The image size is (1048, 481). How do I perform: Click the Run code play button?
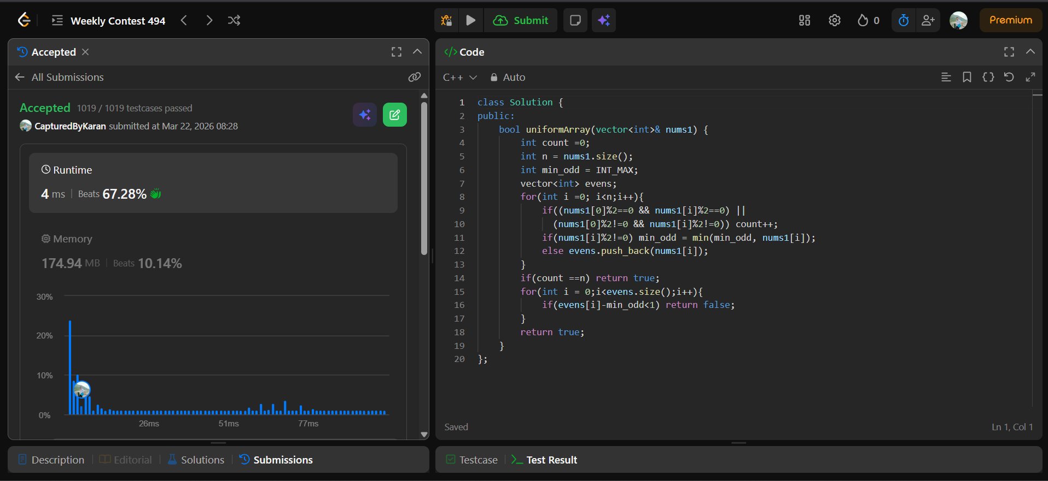coord(470,20)
